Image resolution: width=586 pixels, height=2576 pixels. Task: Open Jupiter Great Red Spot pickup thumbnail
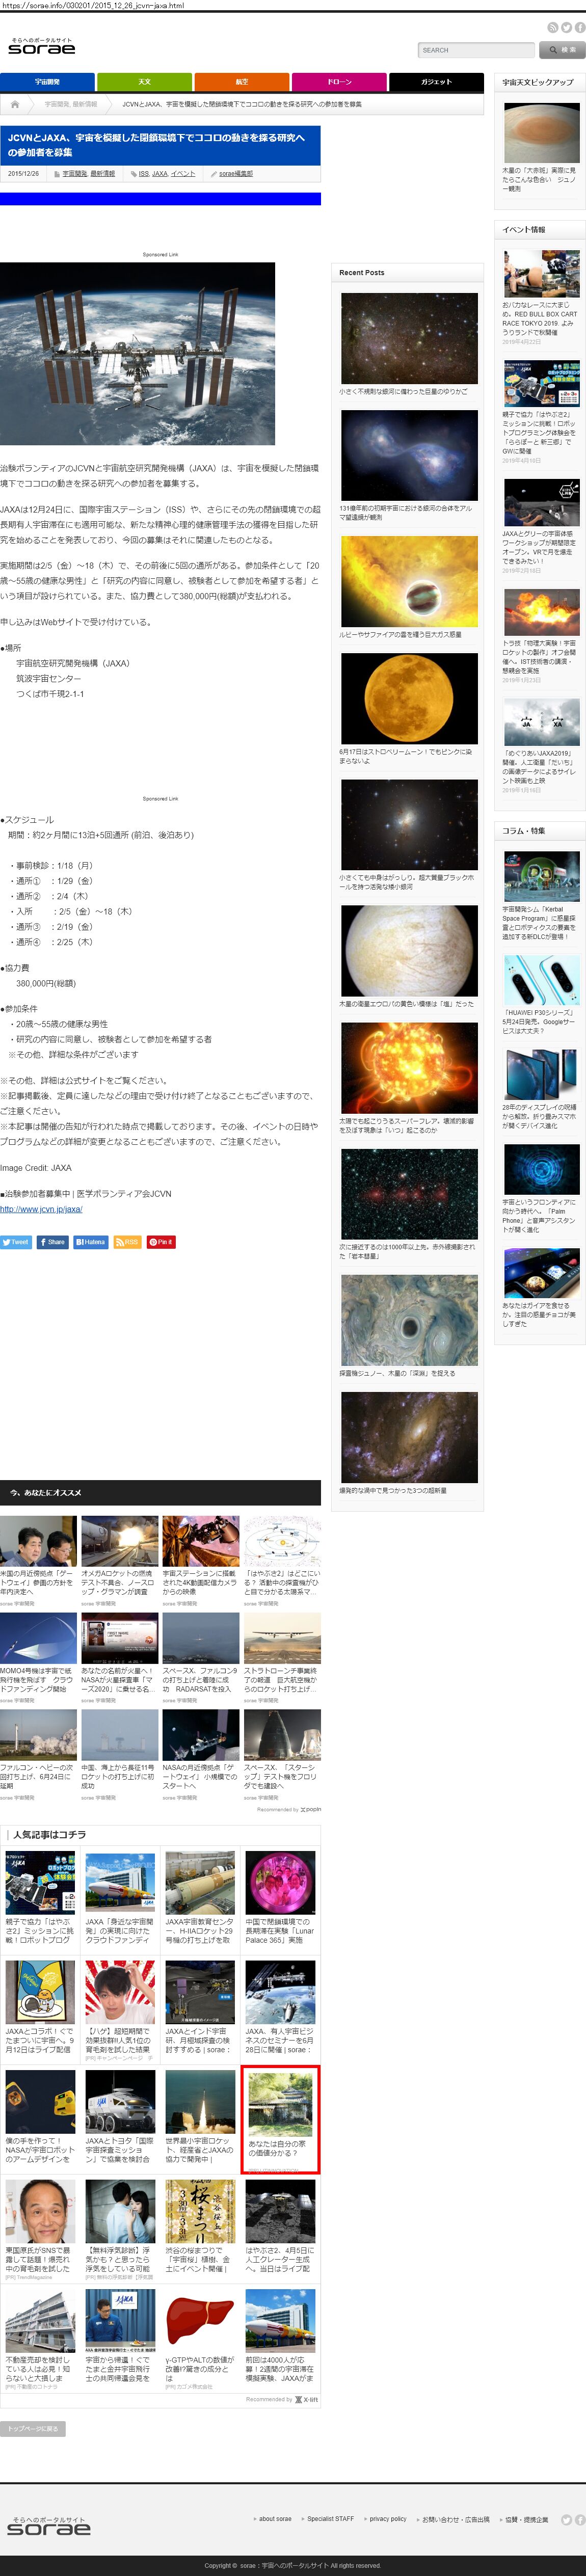tap(541, 132)
